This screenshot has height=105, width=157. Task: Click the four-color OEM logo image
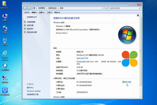click(130, 59)
